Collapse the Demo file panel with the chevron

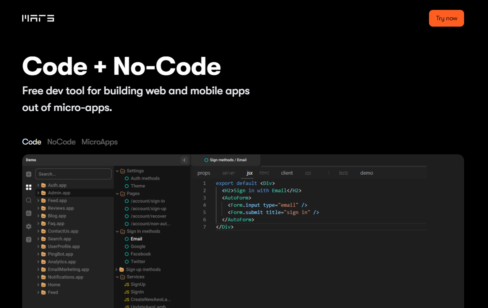184,160
